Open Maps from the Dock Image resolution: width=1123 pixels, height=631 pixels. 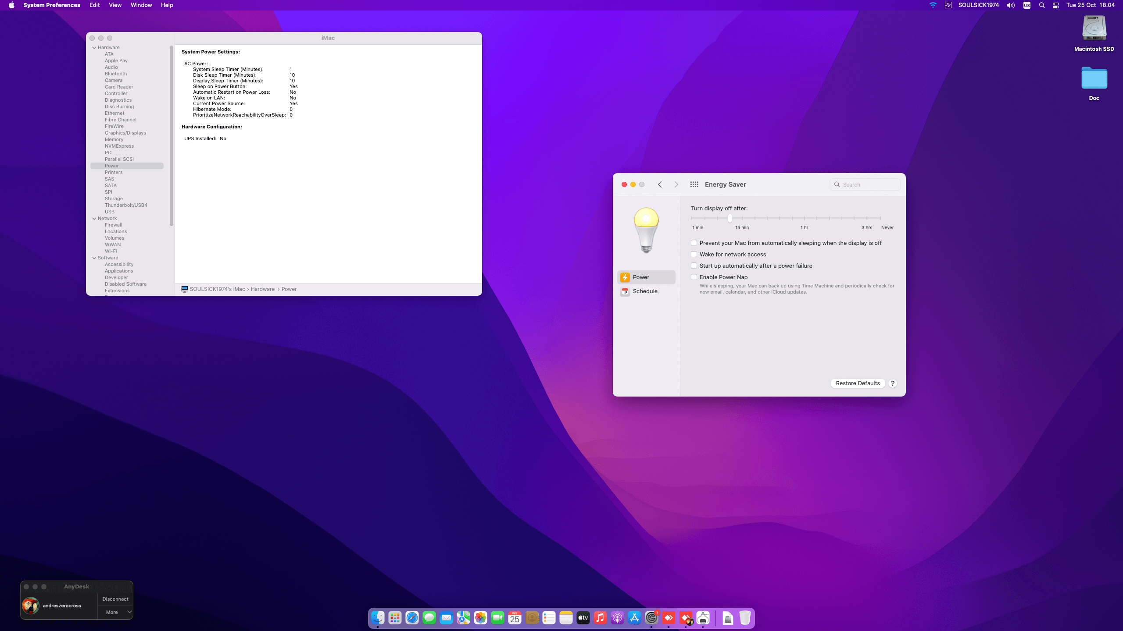pos(463,618)
